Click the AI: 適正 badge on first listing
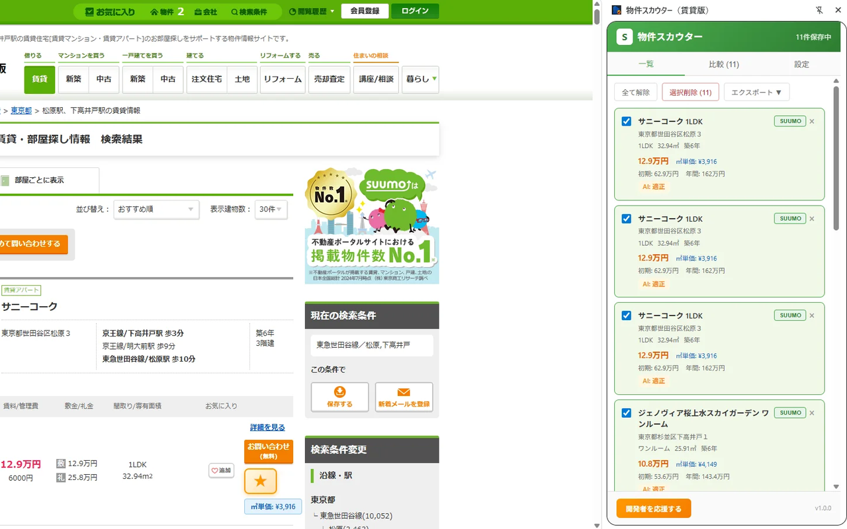Image resolution: width=847 pixels, height=529 pixels. coord(653,186)
